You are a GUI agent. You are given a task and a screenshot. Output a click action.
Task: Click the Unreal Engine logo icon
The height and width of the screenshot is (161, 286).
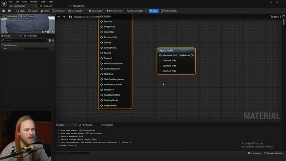[4, 4]
